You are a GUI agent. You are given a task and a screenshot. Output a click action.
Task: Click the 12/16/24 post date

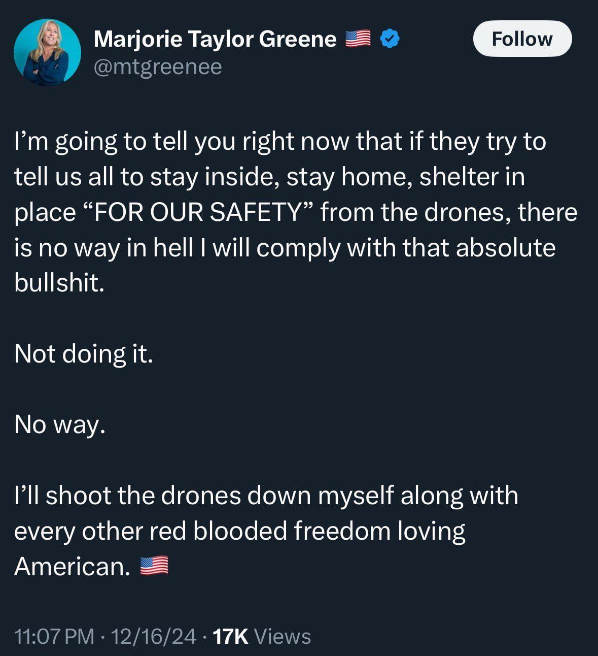(153, 636)
